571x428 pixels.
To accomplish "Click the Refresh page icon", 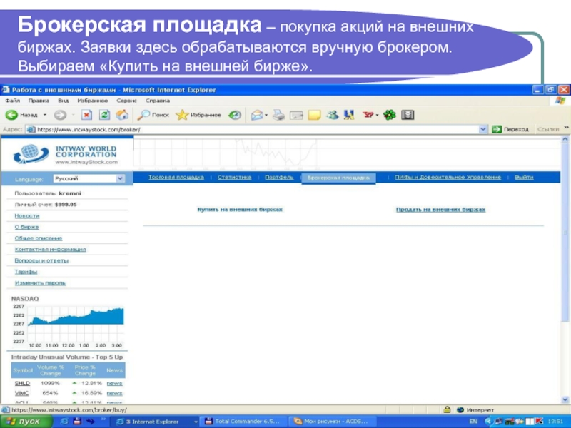I will 104,114.
